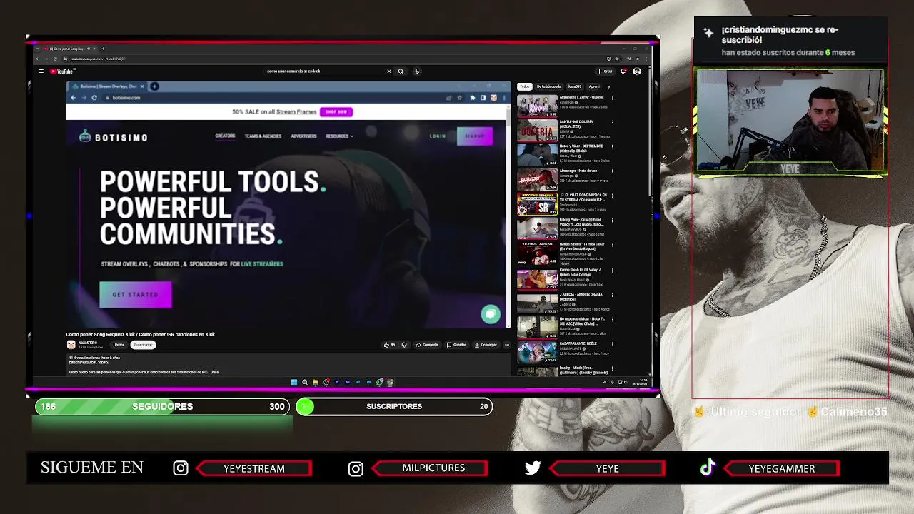Open J ABECIA - AMORES DRAMA video
The image size is (914, 514).
click(x=537, y=303)
